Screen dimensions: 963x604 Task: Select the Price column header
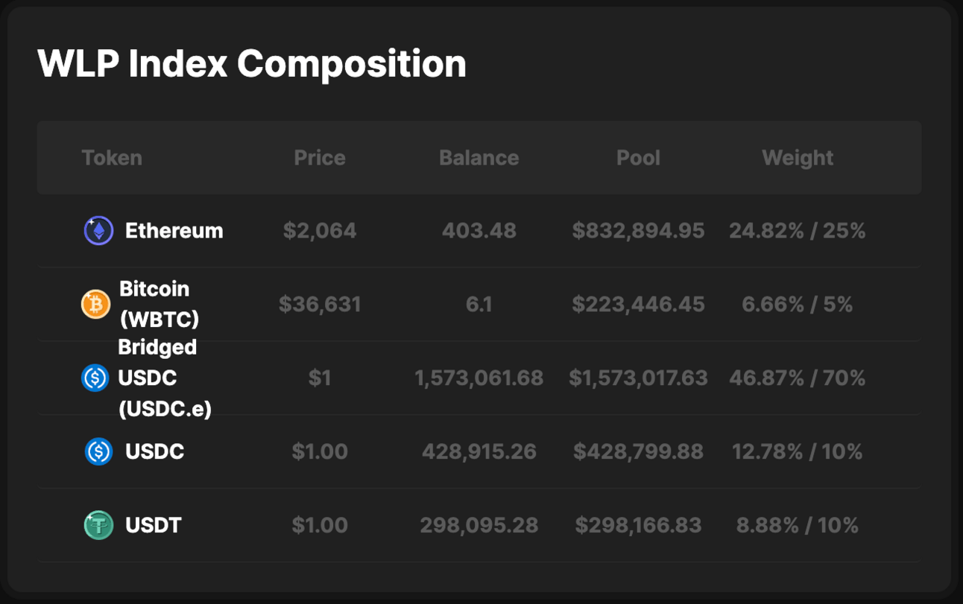click(320, 158)
